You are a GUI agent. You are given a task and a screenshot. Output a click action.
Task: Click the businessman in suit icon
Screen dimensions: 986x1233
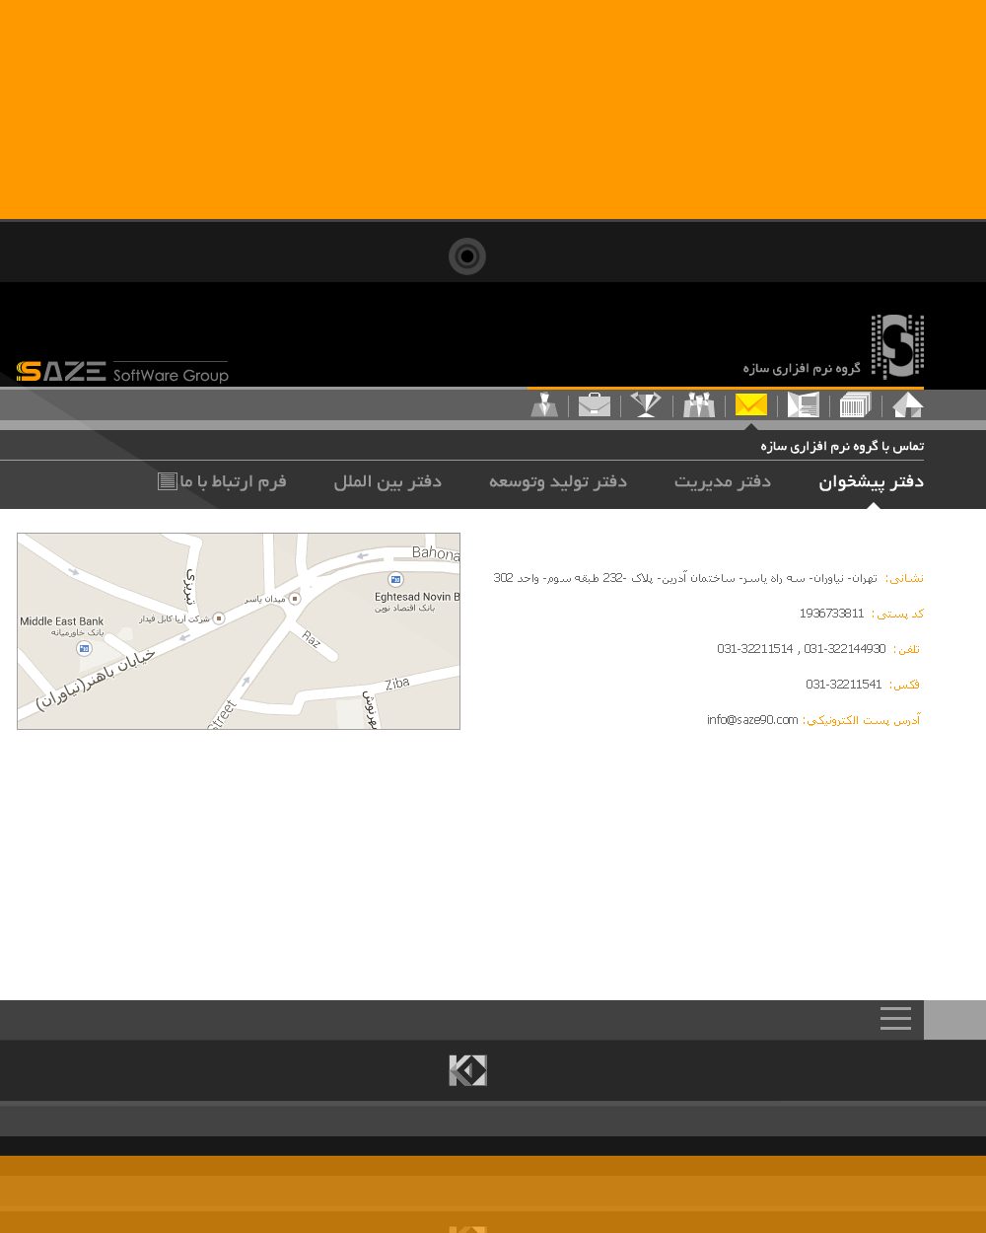click(x=544, y=405)
